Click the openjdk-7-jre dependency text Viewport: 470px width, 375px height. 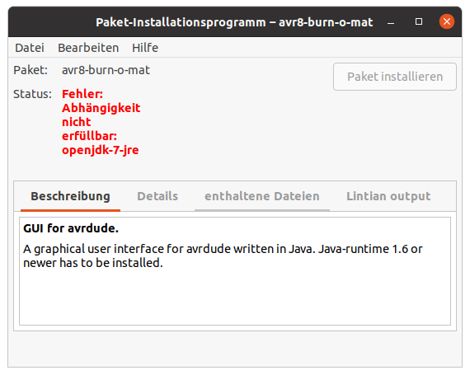tap(101, 150)
